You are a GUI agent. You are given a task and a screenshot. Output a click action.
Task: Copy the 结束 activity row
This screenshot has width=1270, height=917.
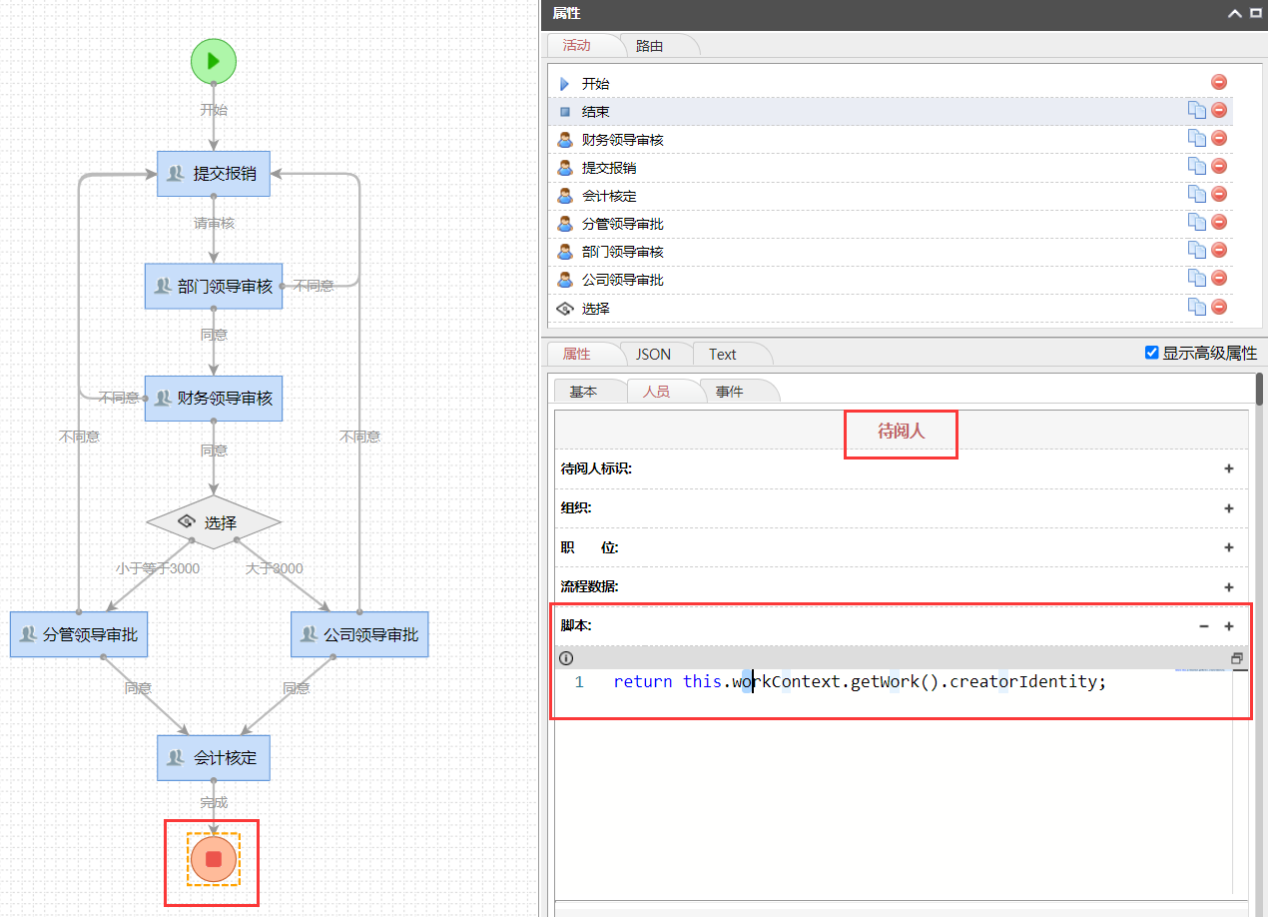point(1196,111)
